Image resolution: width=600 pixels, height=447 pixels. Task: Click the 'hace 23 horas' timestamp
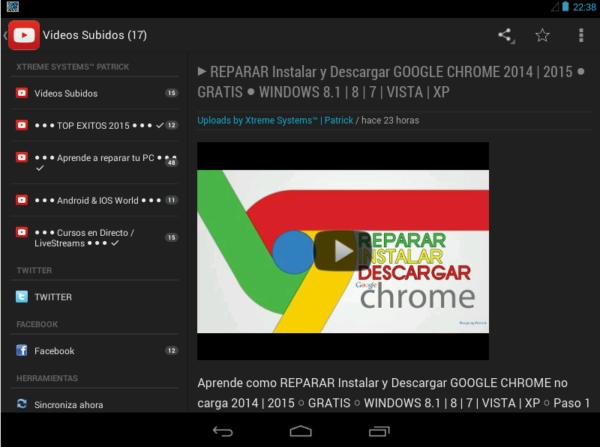390,121
